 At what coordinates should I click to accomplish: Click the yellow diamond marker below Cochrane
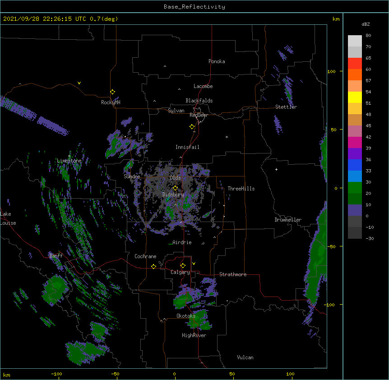click(x=153, y=266)
